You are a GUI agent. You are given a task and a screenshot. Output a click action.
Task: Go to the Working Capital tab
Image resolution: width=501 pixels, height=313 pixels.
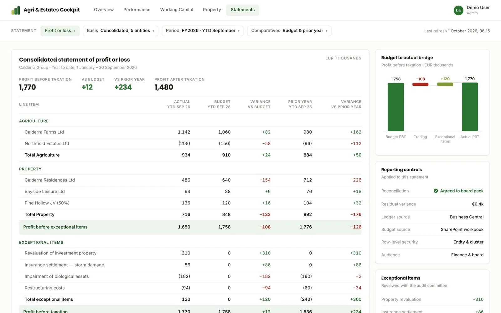[177, 10]
